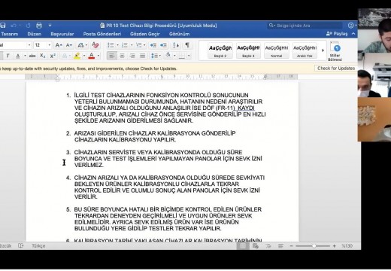Open the font size dropdown
This screenshot has width=391, height=271.
50,45
